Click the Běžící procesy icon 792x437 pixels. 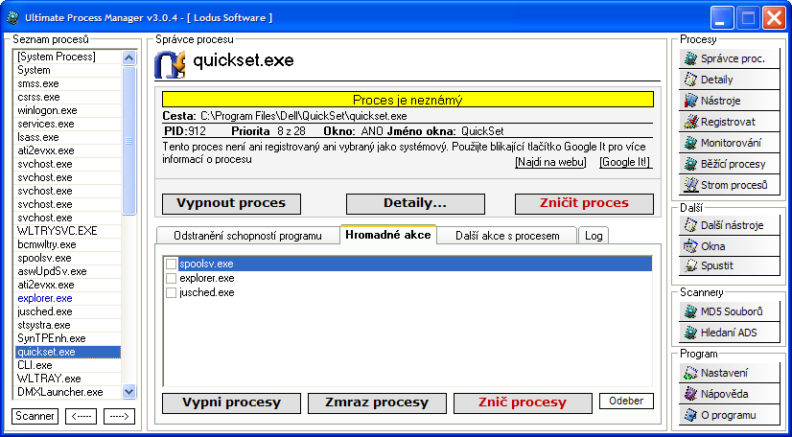[690, 165]
